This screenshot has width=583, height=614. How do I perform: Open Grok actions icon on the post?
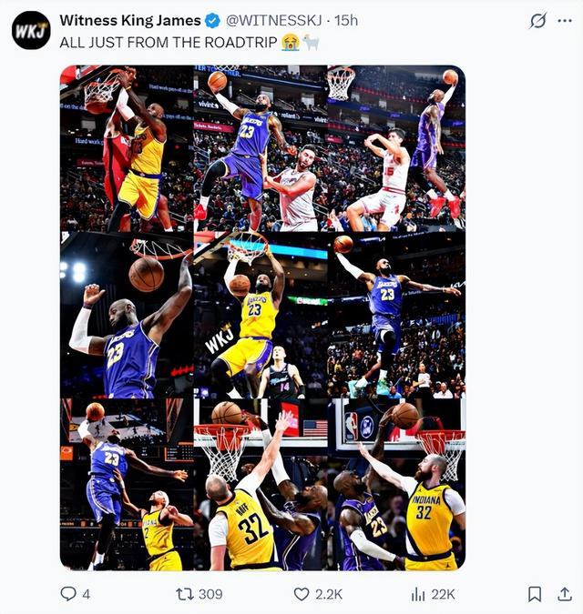[538, 21]
